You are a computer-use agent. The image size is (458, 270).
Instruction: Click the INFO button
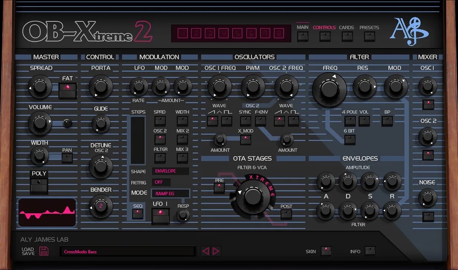[370, 251]
